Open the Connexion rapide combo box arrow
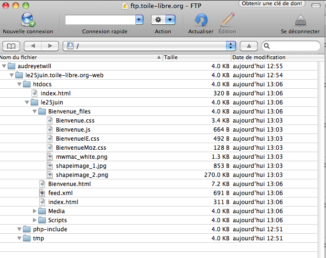 pos(139,20)
